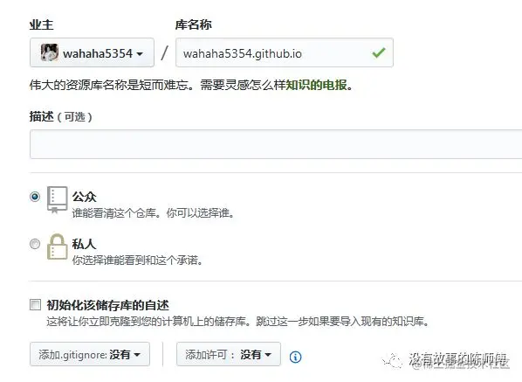Image resolution: width=522 pixels, height=382 pixels.
Task: Click the blue license info icon
Action: pyautogui.click(x=295, y=357)
